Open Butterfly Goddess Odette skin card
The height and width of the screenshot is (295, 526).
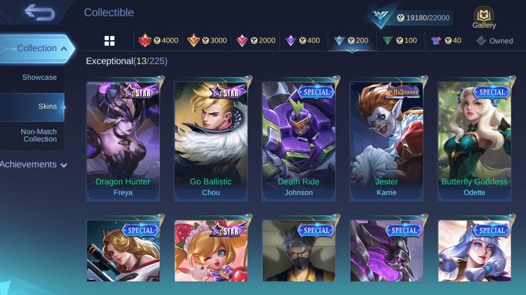(474, 141)
